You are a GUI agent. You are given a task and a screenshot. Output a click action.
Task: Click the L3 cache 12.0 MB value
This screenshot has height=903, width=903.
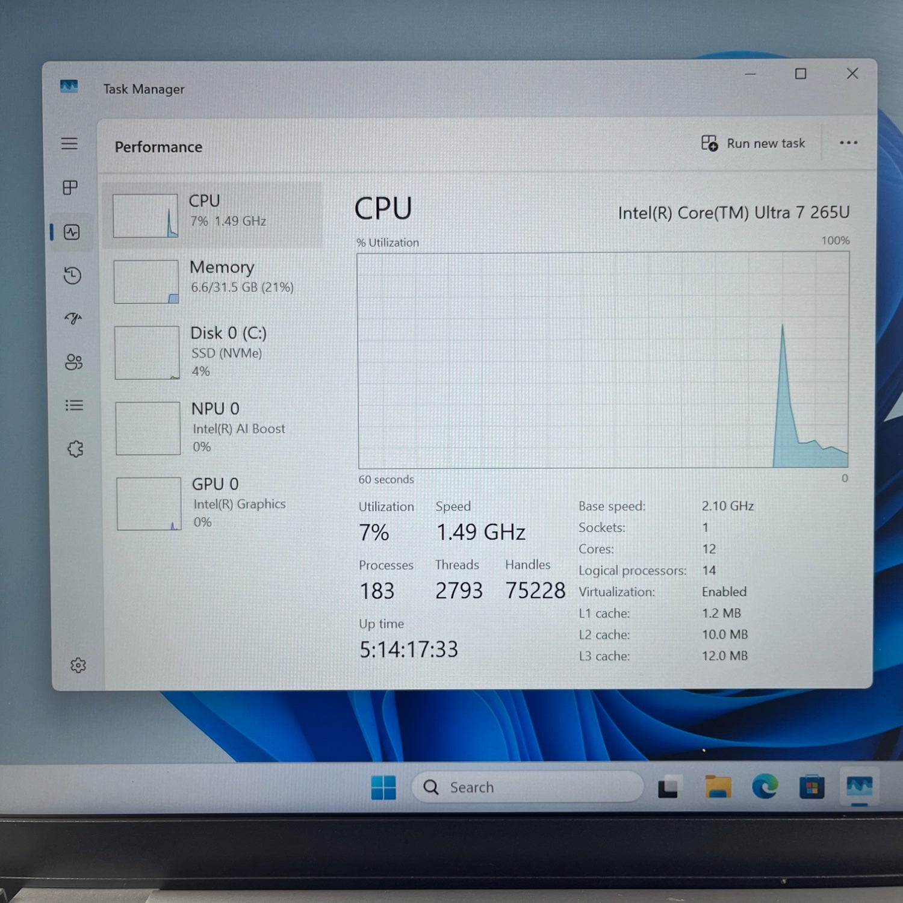tap(725, 656)
